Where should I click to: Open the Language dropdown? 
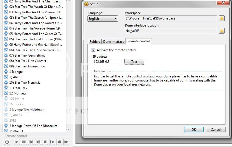tap(103, 19)
